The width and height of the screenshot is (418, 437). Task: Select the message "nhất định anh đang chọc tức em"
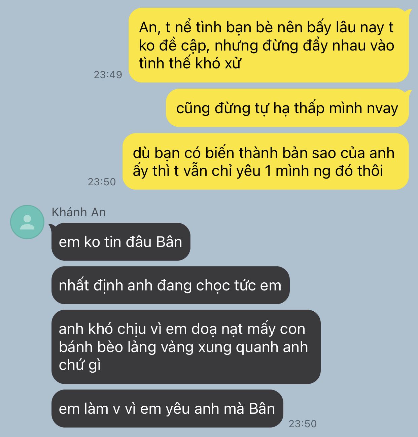point(170,285)
